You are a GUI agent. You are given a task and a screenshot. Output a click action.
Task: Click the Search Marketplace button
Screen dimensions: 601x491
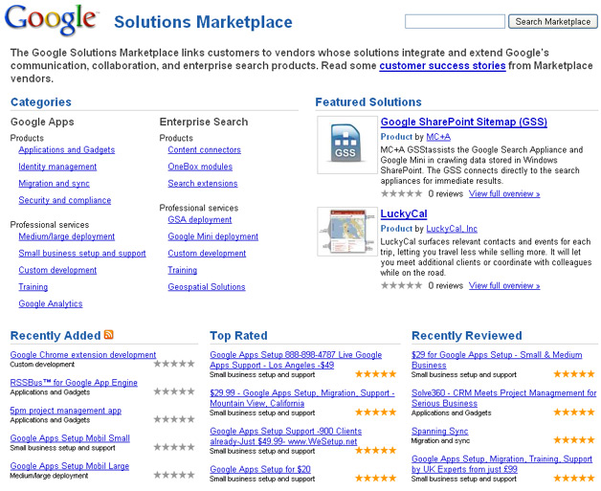553,21
